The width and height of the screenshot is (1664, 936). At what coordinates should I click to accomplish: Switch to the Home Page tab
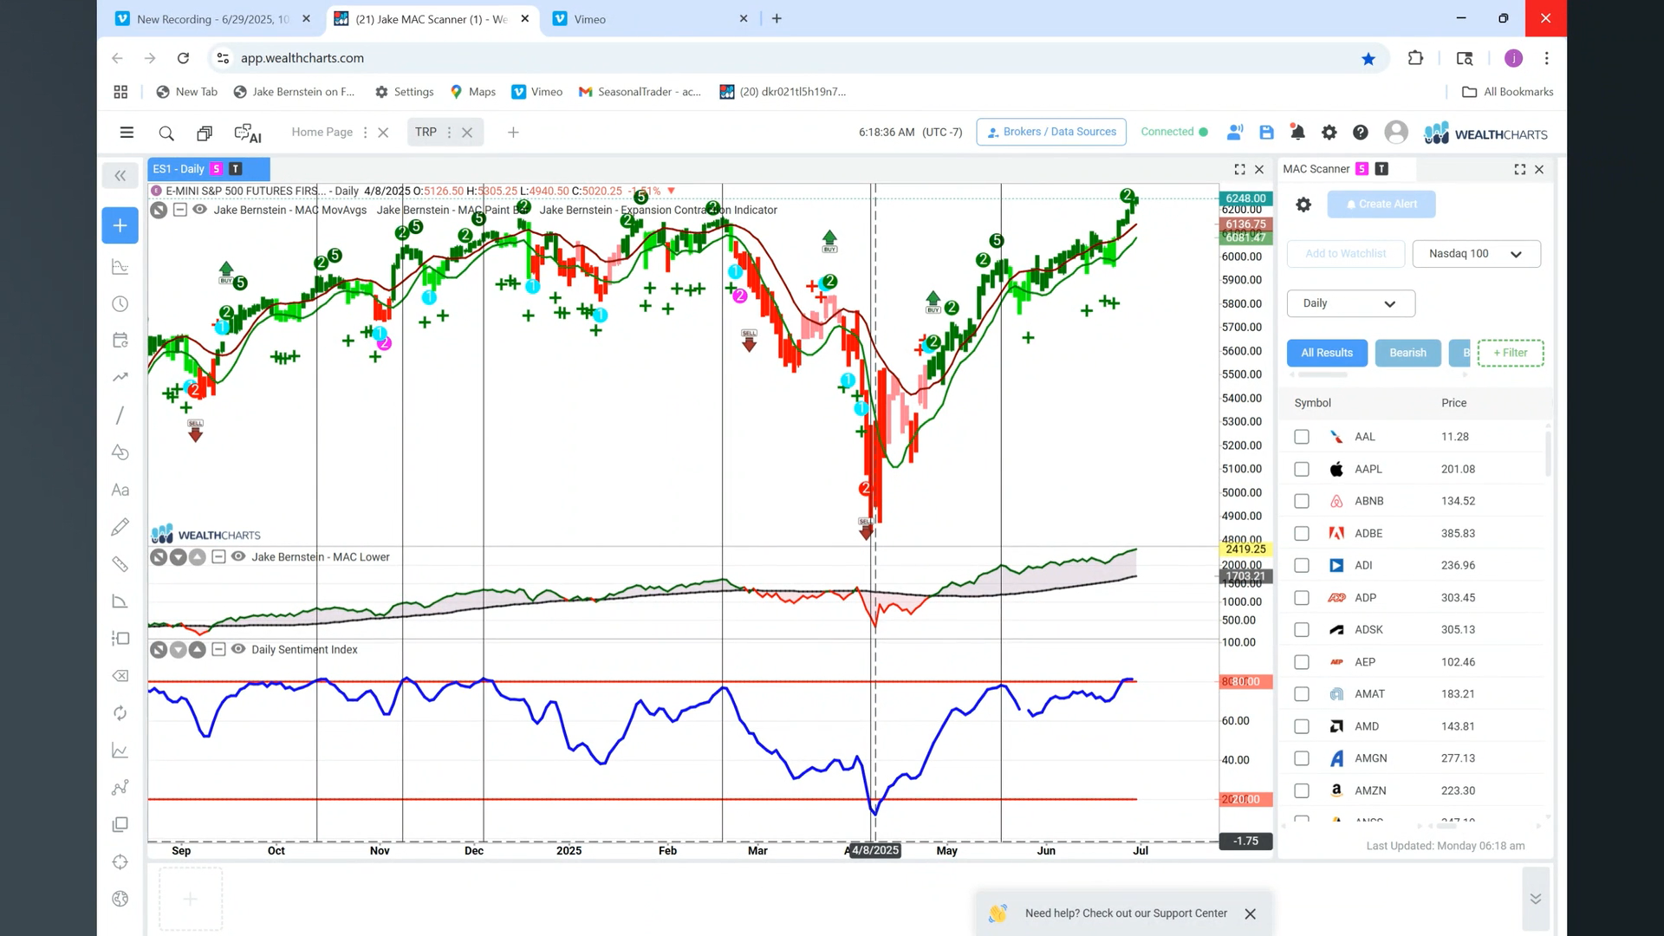322,132
